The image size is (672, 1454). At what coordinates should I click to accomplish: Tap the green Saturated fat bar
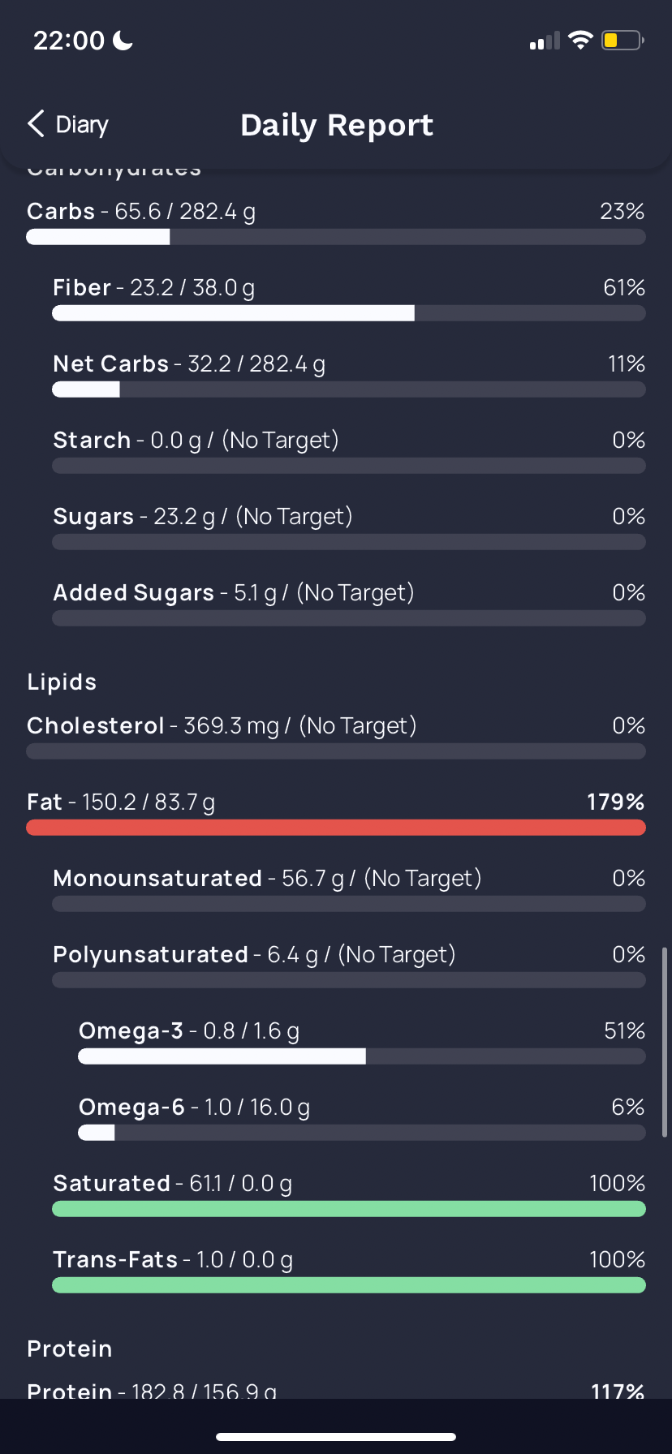tap(349, 1209)
